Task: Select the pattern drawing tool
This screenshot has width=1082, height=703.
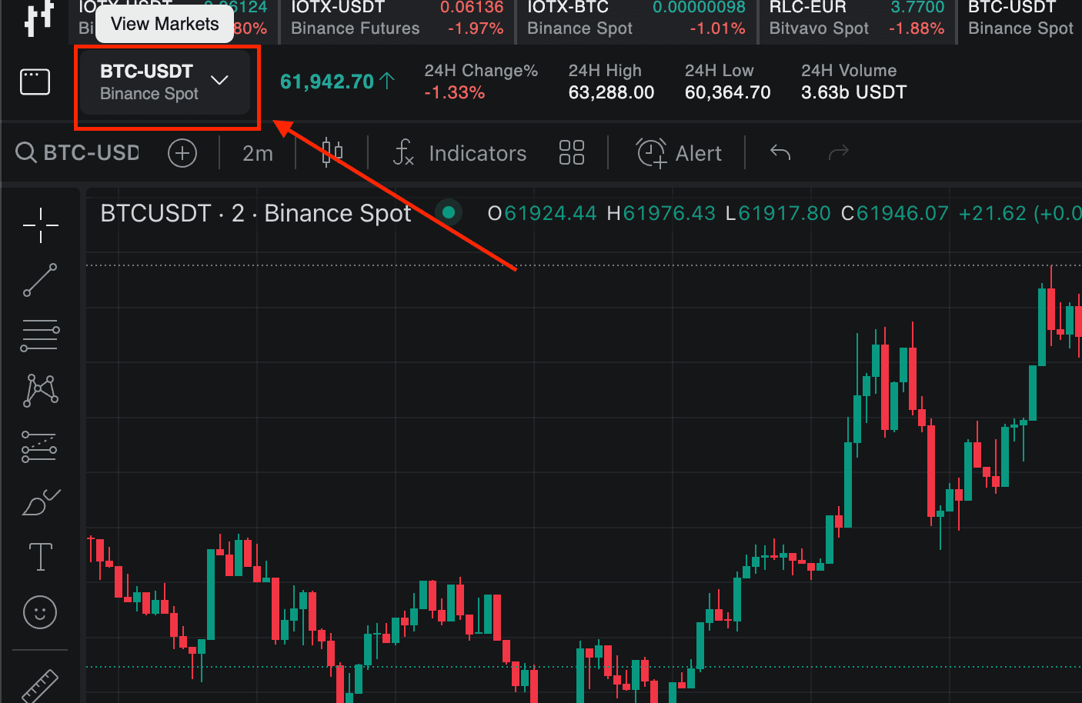Action: 40,391
